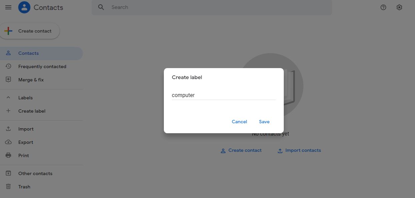Click the person icon in center Create contact link
This screenshot has width=415, height=198.
click(x=223, y=151)
